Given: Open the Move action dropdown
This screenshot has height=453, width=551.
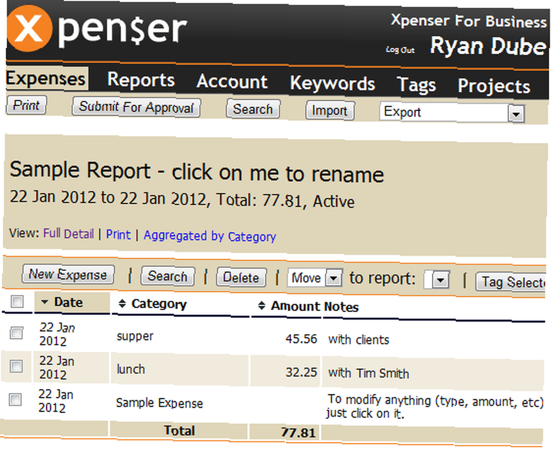Looking at the screenshot, I should pos(315,278).
